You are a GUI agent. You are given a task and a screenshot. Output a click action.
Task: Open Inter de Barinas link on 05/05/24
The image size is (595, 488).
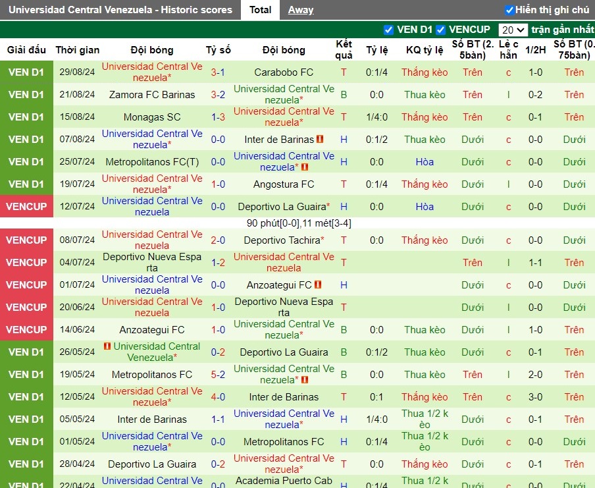point(152,420)
